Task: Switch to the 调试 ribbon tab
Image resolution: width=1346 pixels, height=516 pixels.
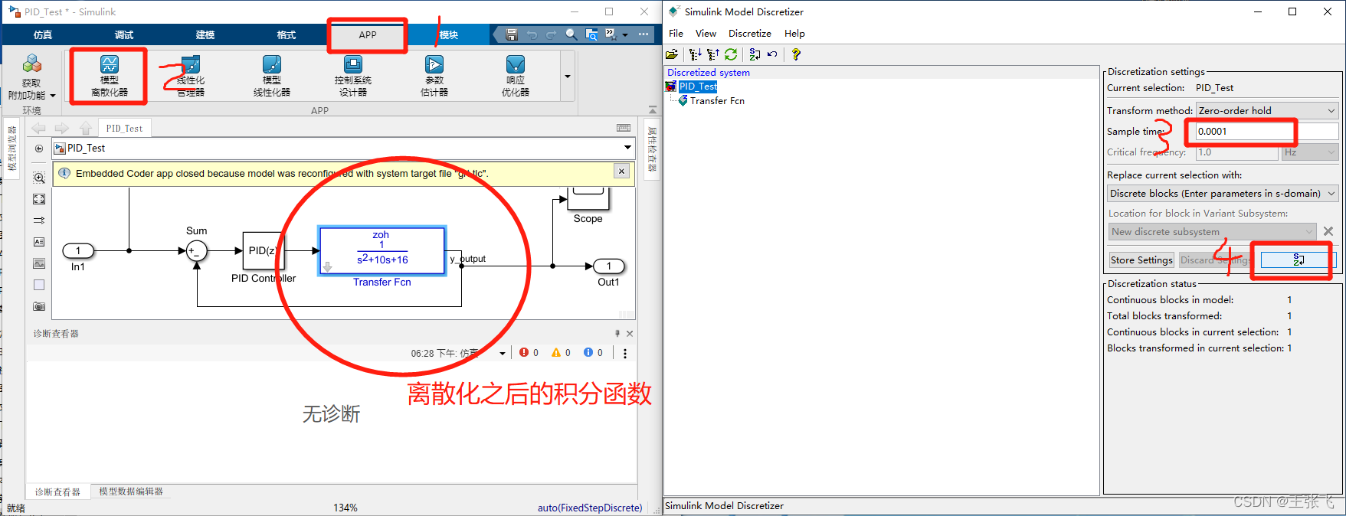Action: coord(124,35)
